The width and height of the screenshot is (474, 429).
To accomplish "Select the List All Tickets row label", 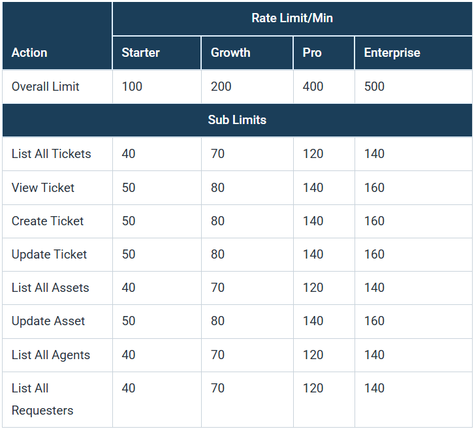I will coord(52,154).
